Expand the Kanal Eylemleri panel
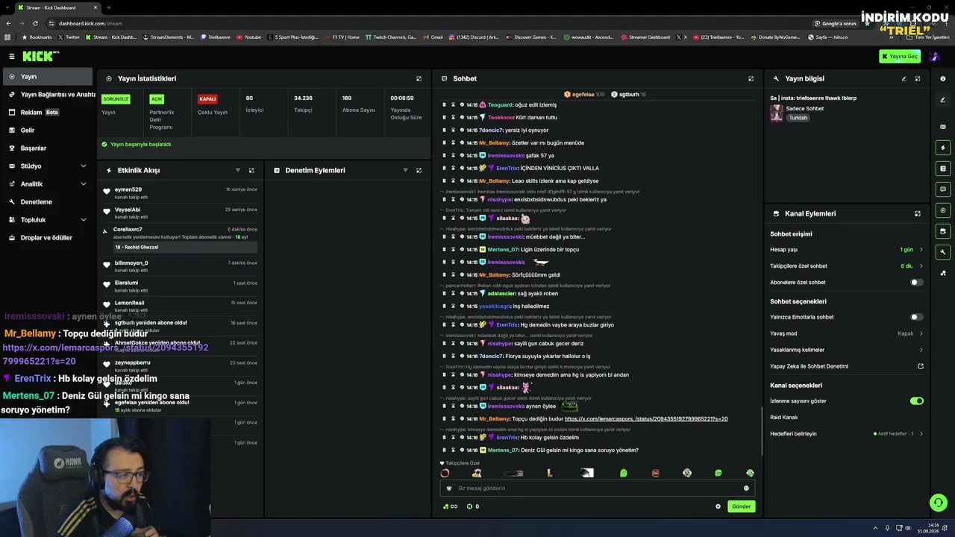Viewport: 955px width, 537px height. (918, 213)
